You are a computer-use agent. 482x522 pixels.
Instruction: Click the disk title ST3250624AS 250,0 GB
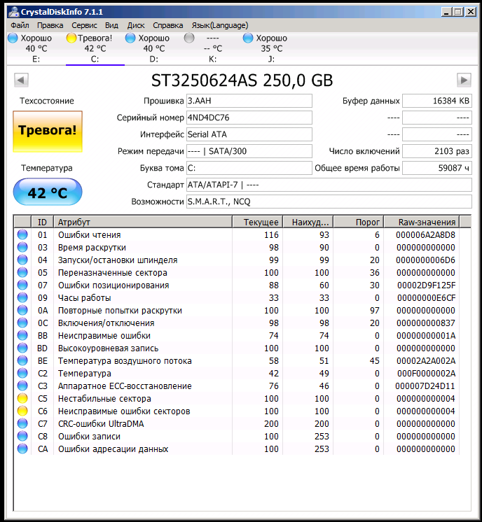click(x=242, y=80)
